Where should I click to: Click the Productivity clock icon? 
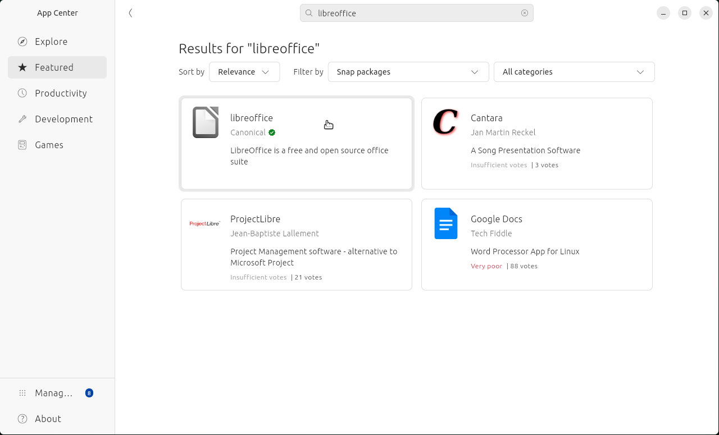(x=22, y=93)
